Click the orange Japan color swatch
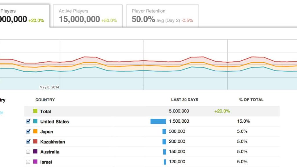 click(35, 131)
